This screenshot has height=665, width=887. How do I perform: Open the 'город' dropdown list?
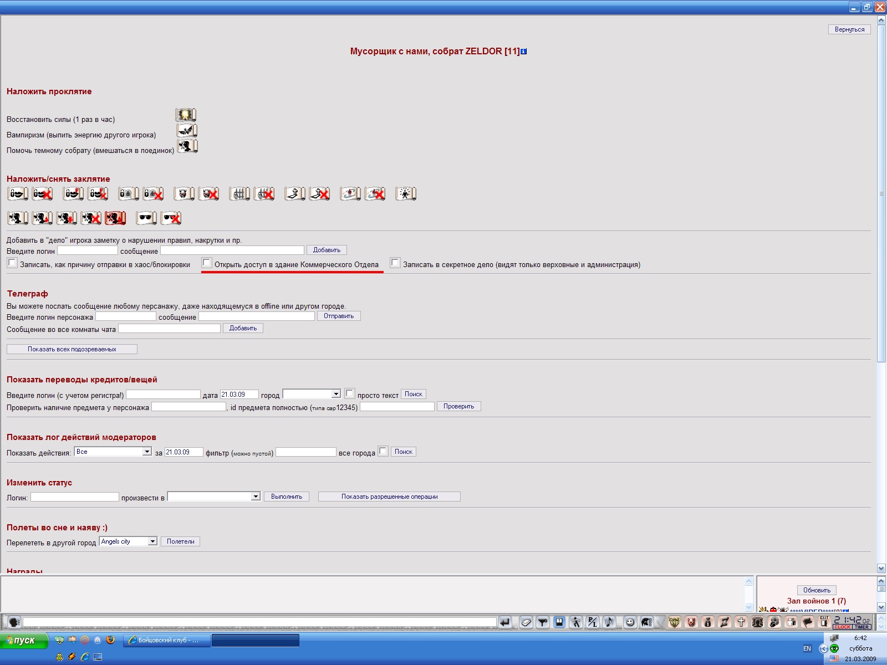click(312, 394)
